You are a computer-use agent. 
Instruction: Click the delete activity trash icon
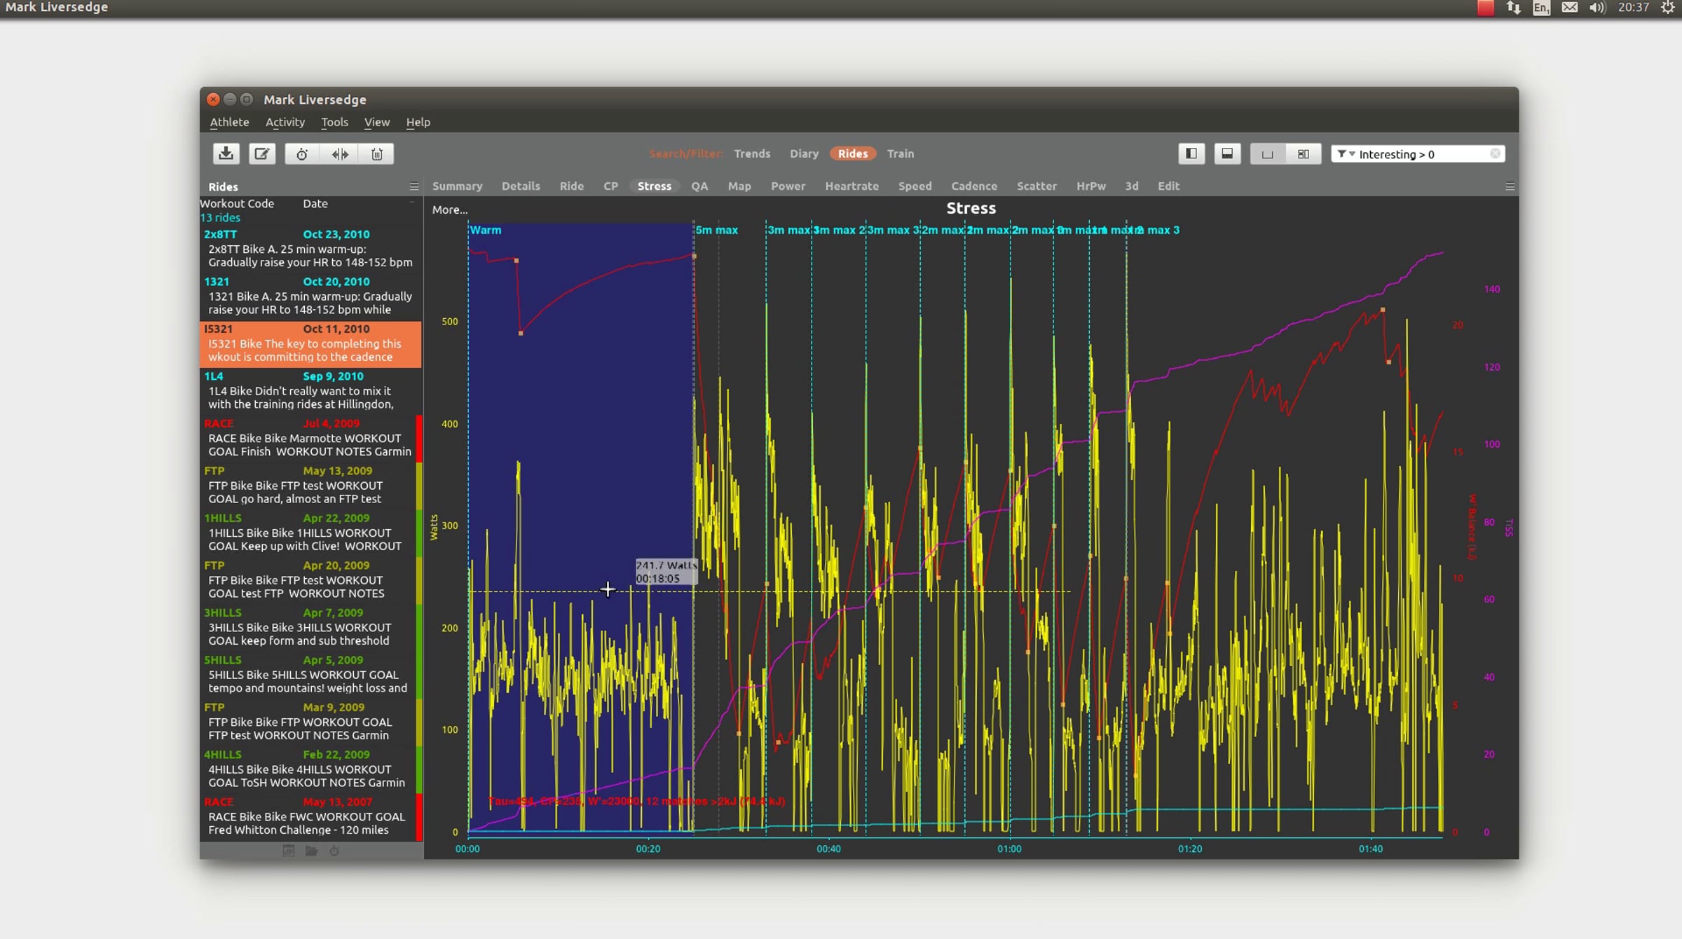tap(377, 153)
